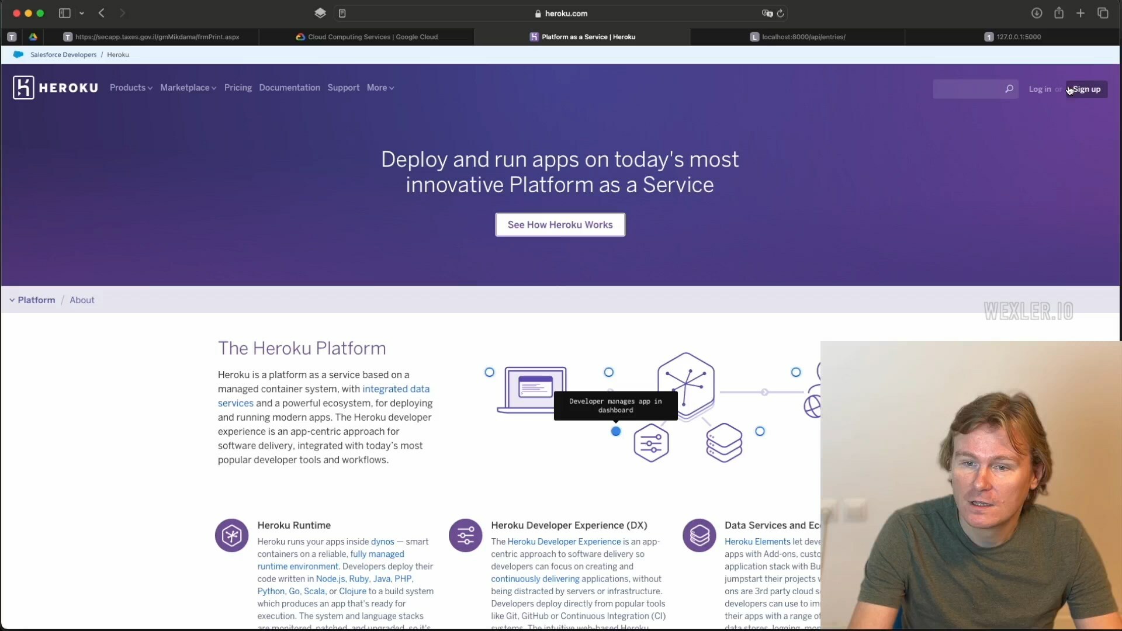Expand the Marketplace menu

[x=188, y=88]
